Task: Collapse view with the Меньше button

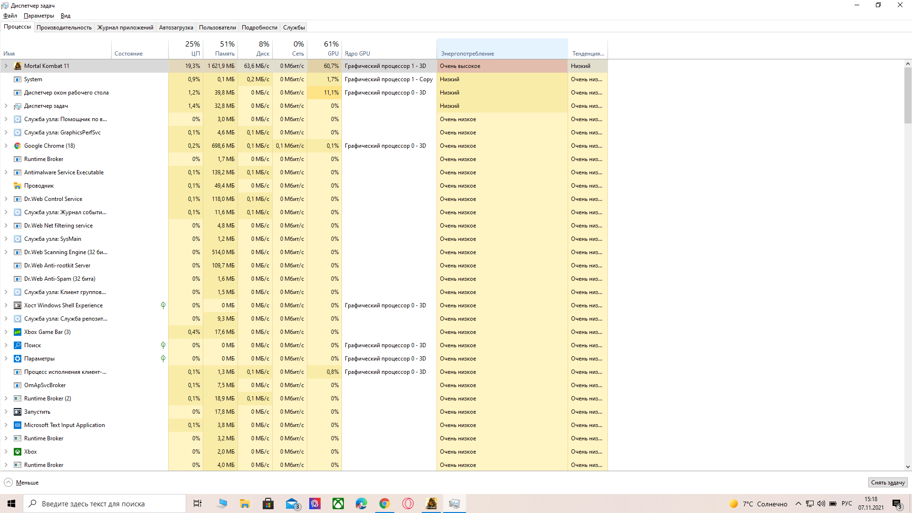Action: point(21,483)
